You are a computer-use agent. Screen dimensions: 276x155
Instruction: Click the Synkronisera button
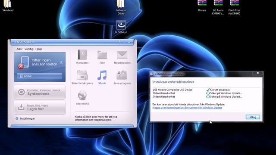click(40, 92)
